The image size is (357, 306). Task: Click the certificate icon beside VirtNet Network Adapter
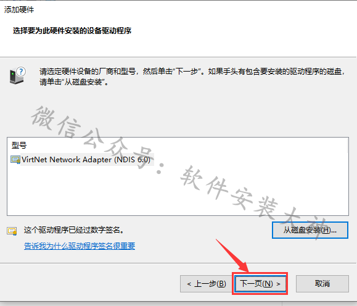click(x=15, y=160)
